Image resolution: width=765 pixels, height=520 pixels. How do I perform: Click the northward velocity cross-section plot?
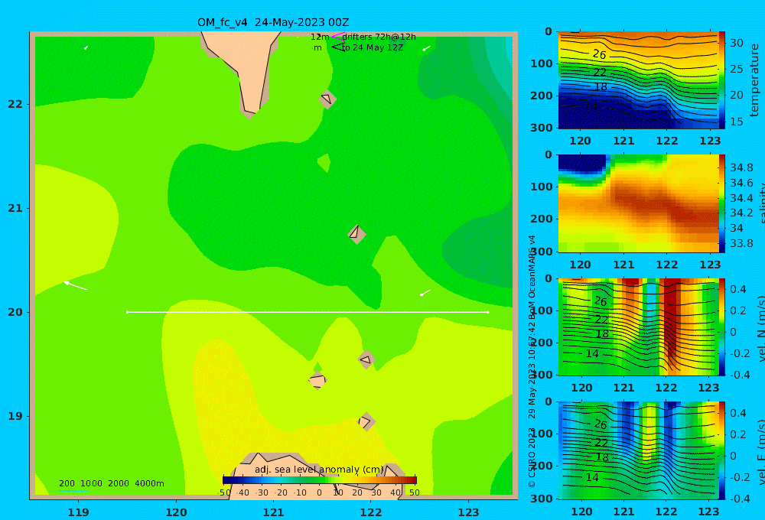[x=638, y=327]
